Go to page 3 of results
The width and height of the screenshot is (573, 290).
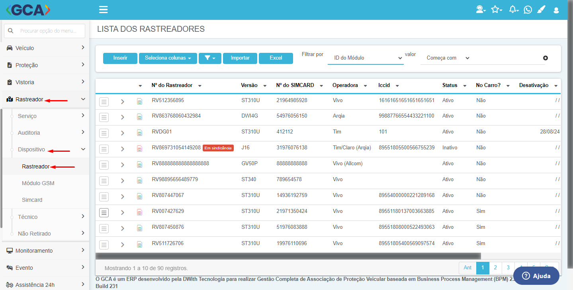point(508,268)
